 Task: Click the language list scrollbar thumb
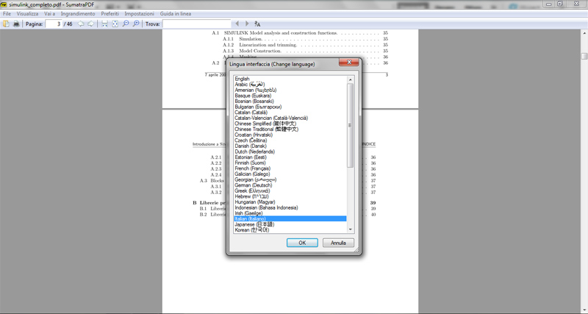pyautogui.click(x=351, y=125)
